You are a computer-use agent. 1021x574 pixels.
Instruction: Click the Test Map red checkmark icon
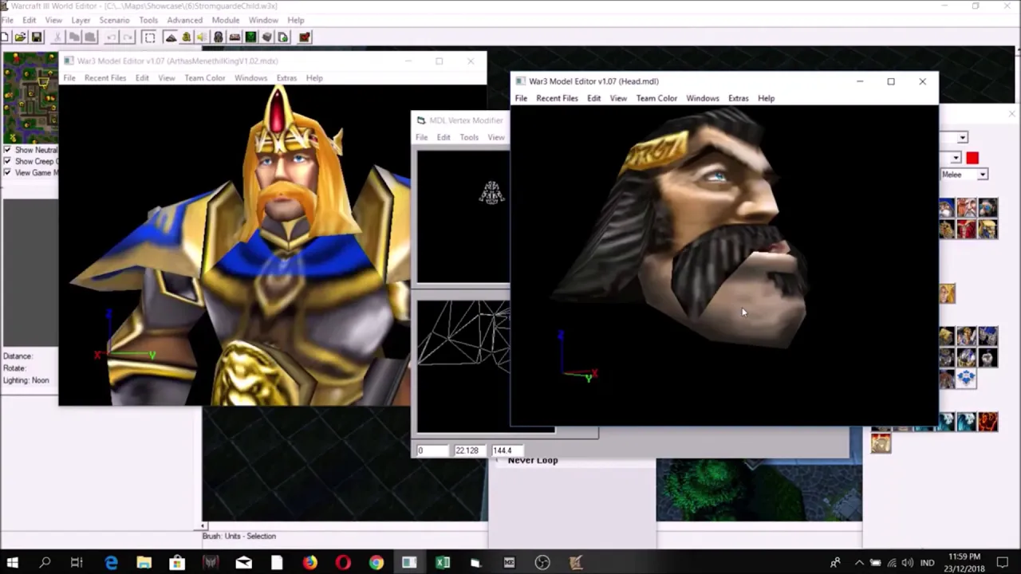click(x=306, y=37)
